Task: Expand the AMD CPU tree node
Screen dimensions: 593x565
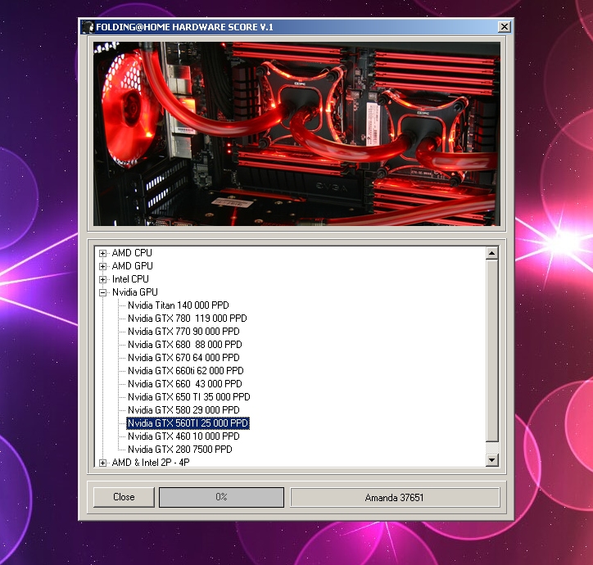Action: click(x=102, y=253)
